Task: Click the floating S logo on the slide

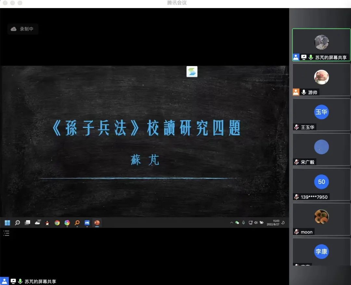Action: 192,72
